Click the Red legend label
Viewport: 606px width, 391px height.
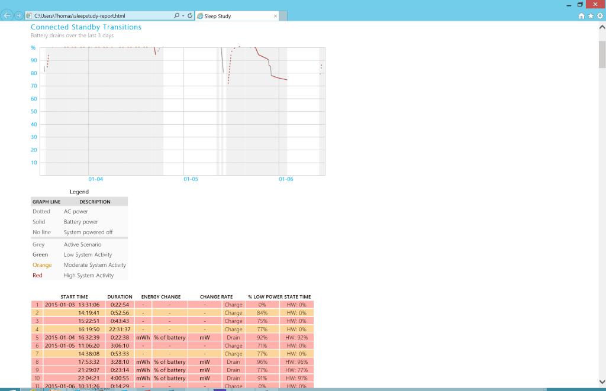pos(37,276)
